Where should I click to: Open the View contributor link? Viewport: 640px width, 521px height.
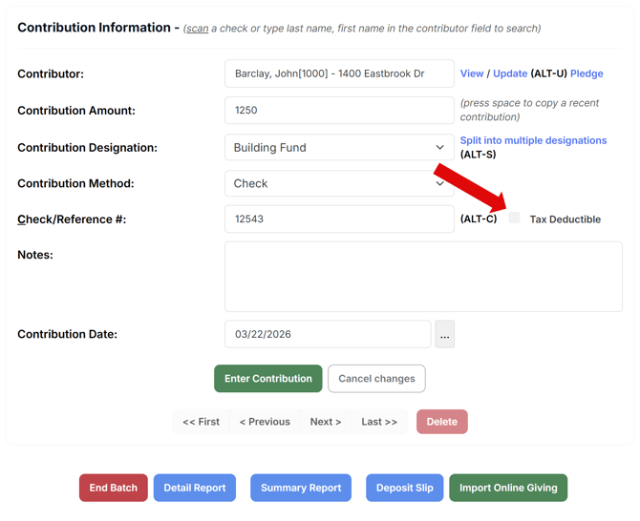(x=472, y=73)
